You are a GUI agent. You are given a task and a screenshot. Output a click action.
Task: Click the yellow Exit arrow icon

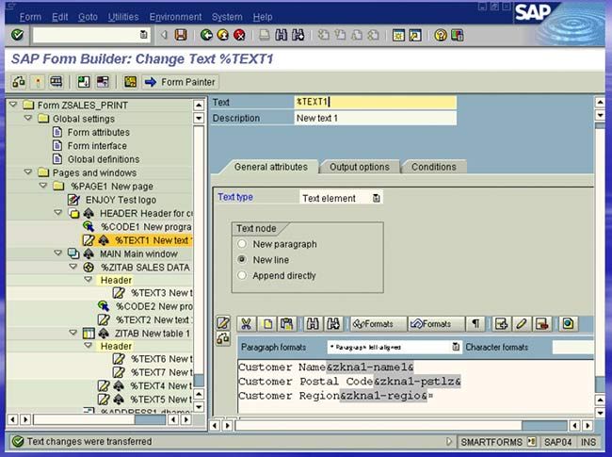pyautogui.click(x=223, y=35)
